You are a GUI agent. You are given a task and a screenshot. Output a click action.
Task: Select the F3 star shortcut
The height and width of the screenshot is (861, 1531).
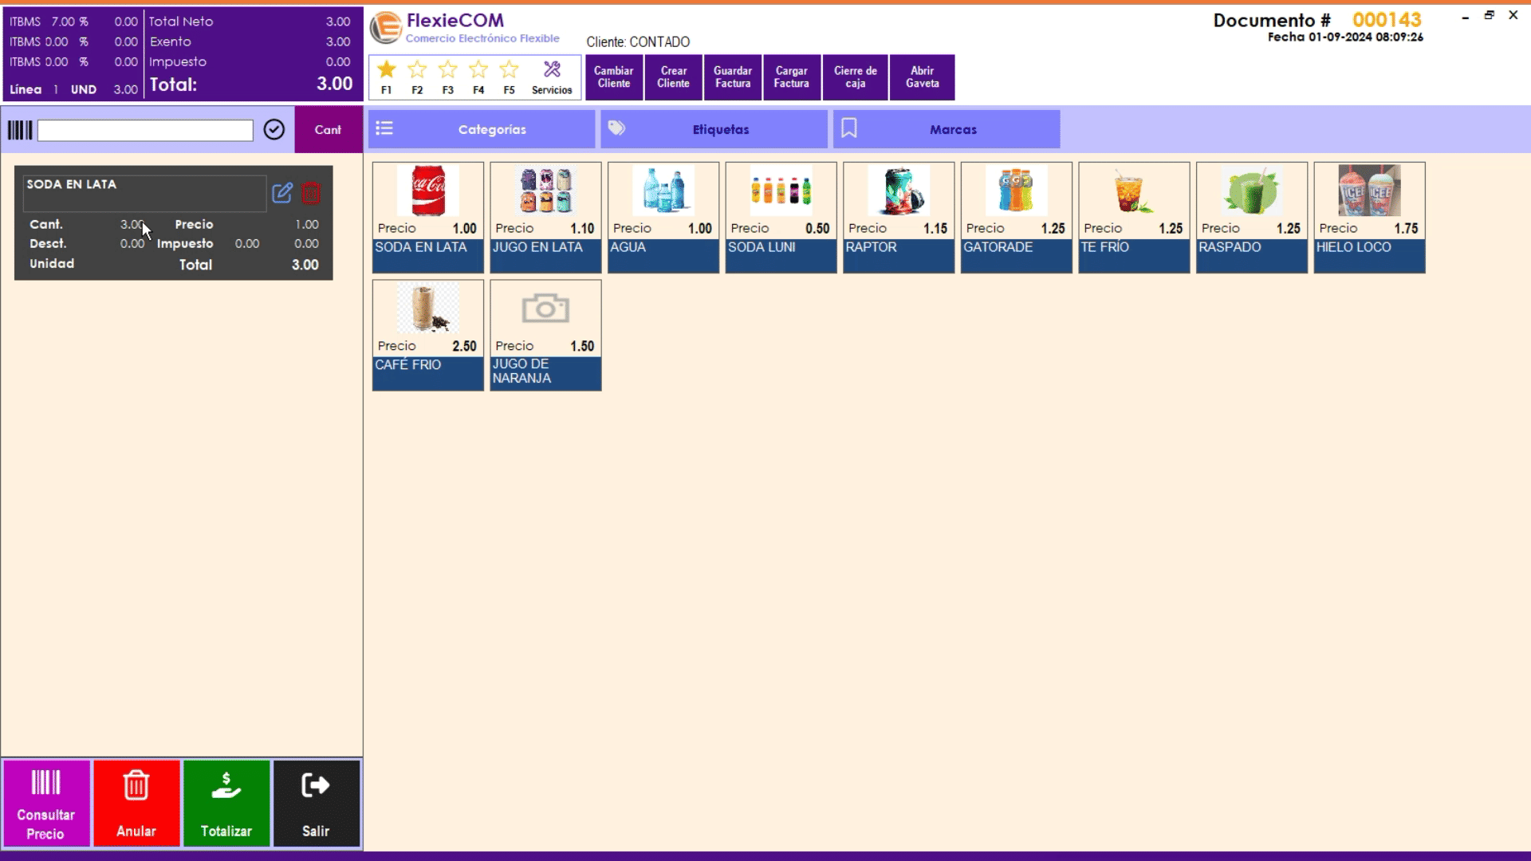448,70
